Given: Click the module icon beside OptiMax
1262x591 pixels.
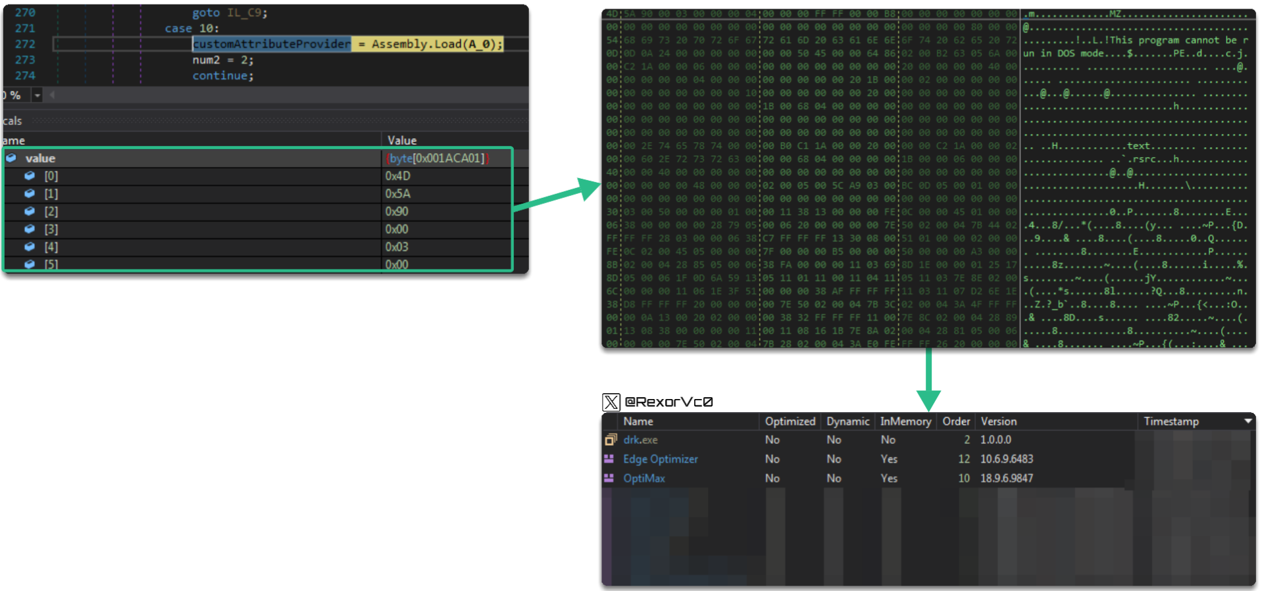Looking at the screenshot, I should tap(609, 478).
